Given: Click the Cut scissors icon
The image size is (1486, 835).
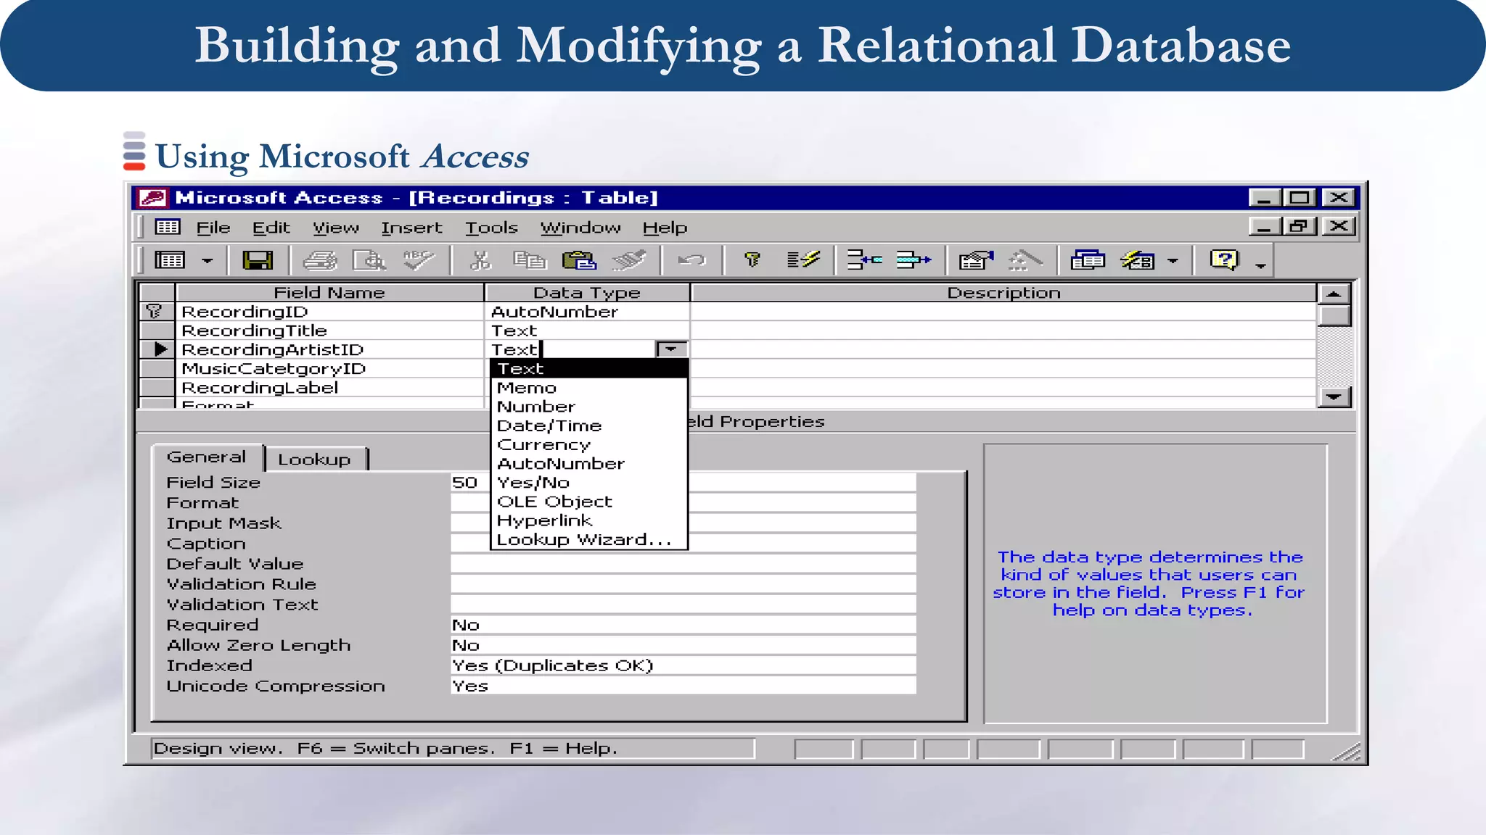Looking at the screenshot, I should click(x=480, y=260).
